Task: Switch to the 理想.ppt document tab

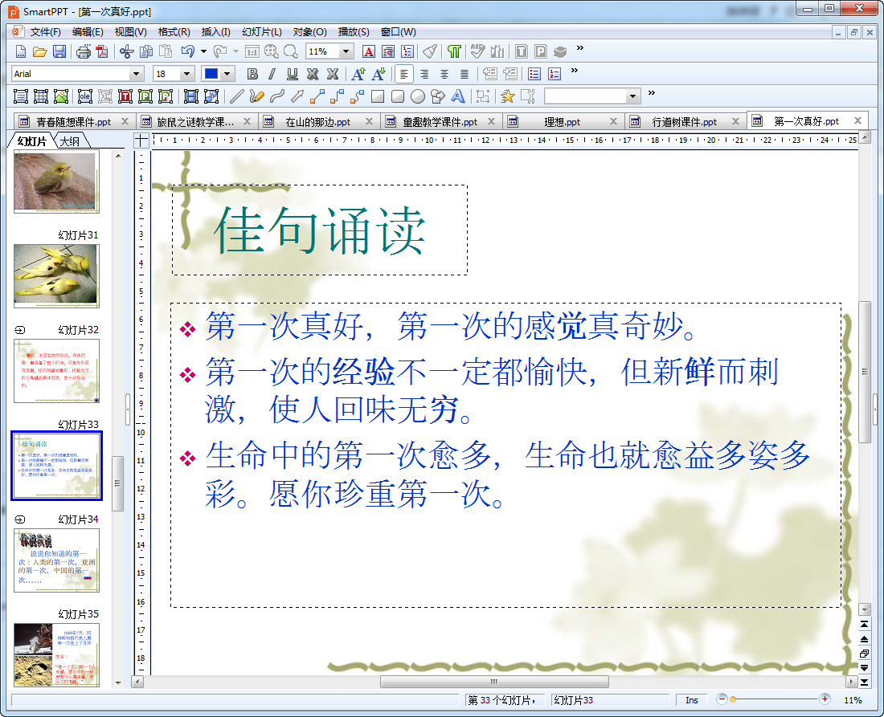Action: 561,122
